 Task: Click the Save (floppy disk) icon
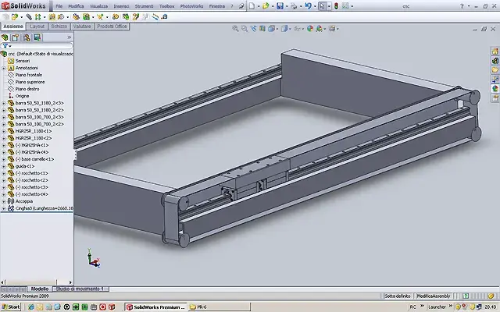click(280, 6)
